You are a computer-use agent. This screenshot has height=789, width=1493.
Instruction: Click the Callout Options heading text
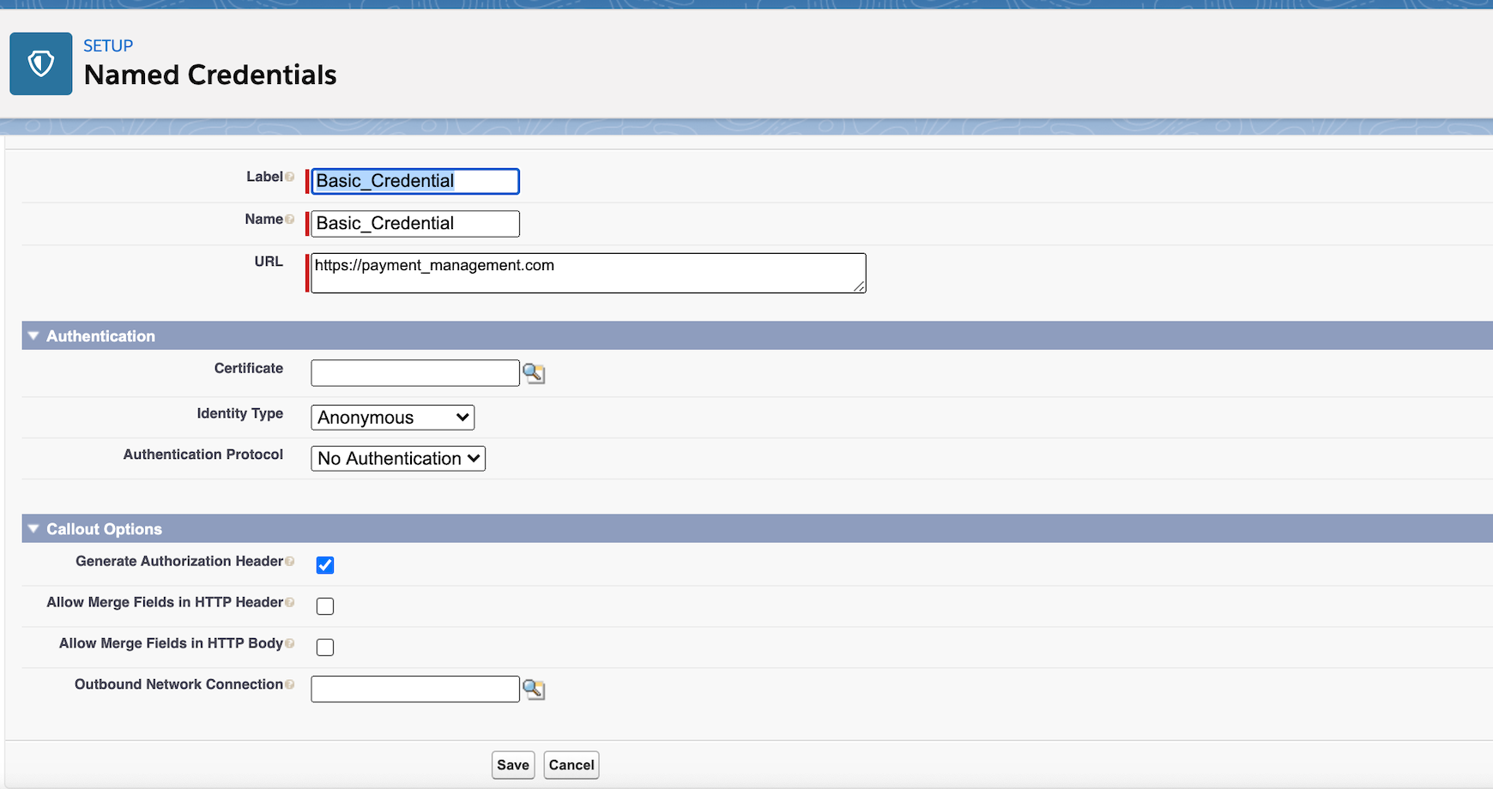[x=105, y=529]
